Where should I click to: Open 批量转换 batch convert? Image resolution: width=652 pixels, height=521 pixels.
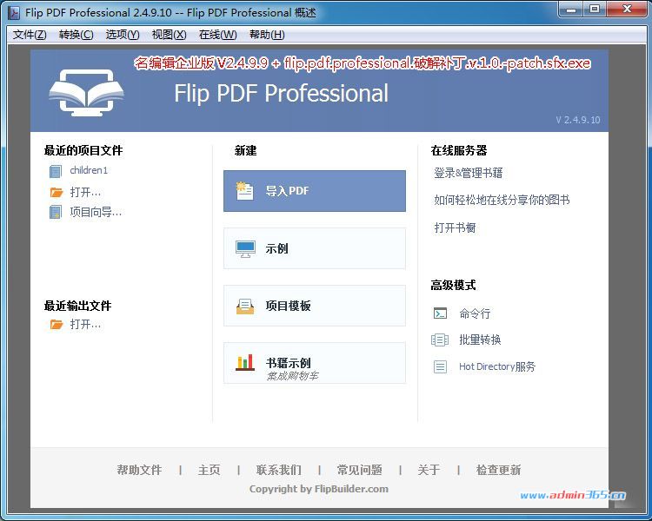pyautogui.click(x=480, y=340)
